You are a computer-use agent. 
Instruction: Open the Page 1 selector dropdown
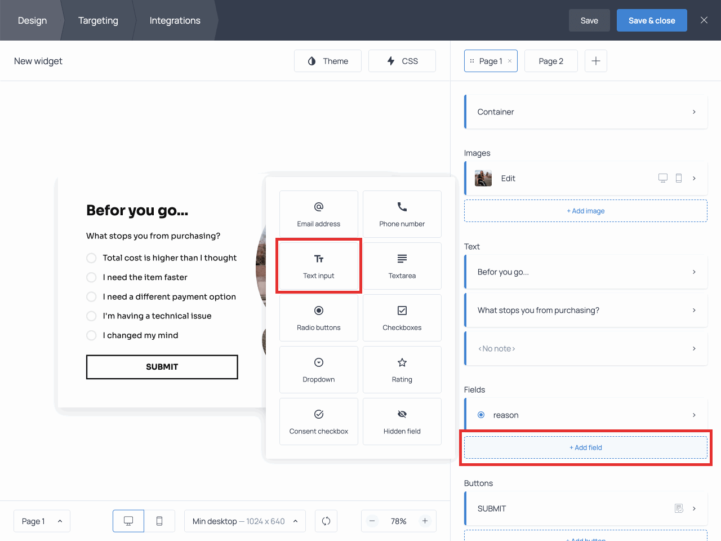point(42,521)
